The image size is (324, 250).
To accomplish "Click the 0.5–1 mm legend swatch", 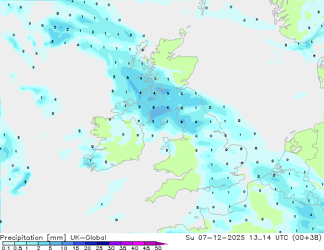I will tap(20, 243).
